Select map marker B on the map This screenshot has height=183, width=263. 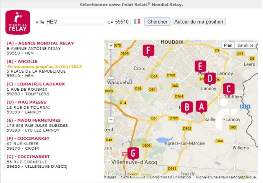(187, 108)
